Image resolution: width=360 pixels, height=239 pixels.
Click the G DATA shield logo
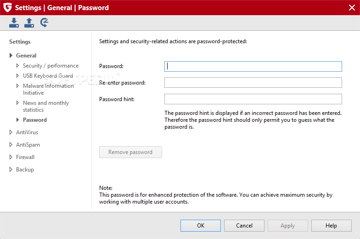(7, 7)
